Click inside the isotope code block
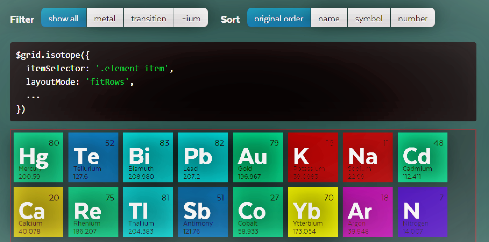Viewport: 489px width, 242px height. (243, 82)
